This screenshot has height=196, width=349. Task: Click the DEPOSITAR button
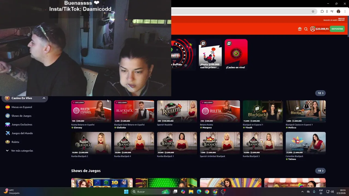(337, 29)
